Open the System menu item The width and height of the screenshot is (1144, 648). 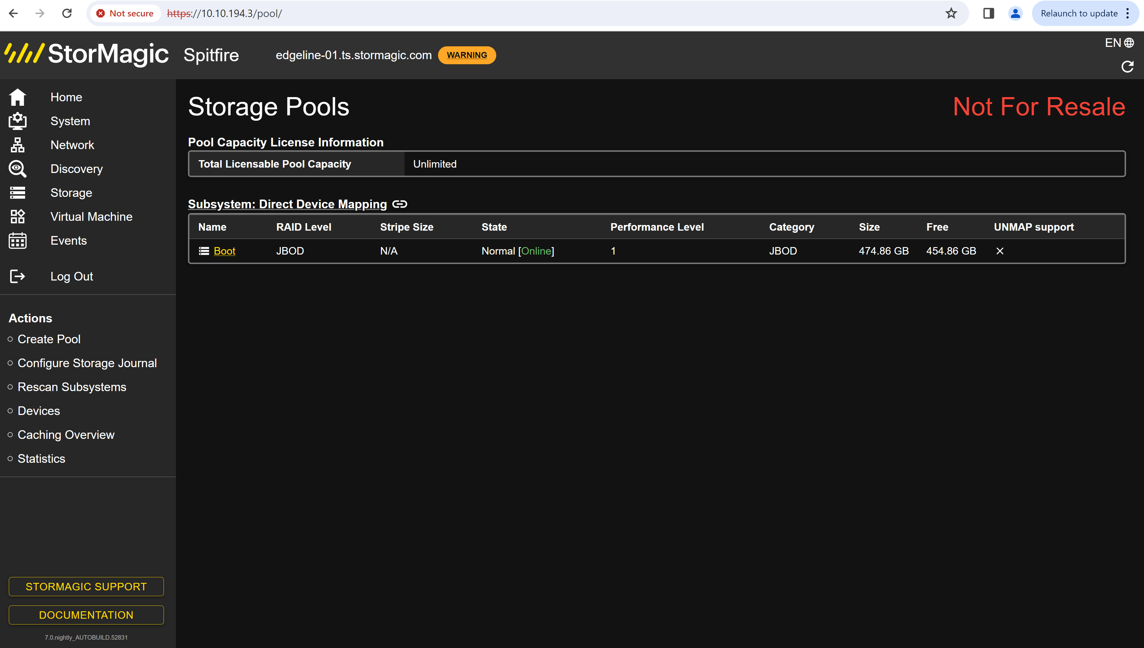[x=70, y=121]
